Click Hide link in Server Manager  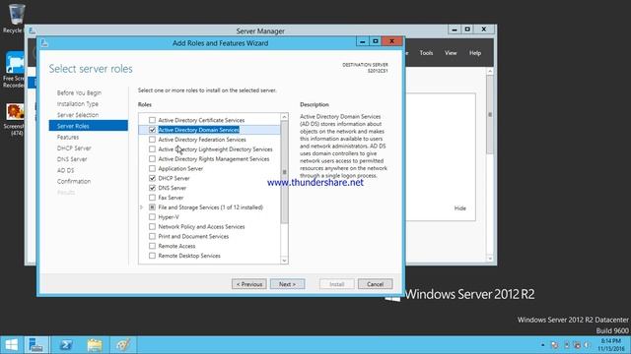click(460, 208)
